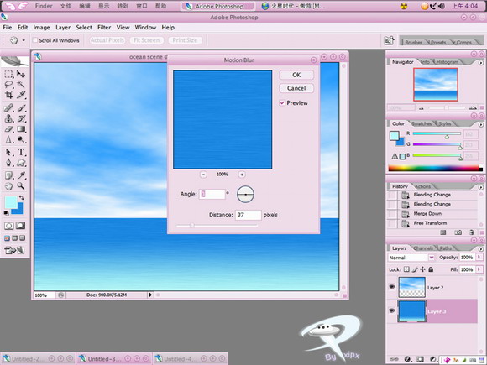Select the Eyedropper tool
The height and width of the screenshot is (365, 487).
click(21, 175)
